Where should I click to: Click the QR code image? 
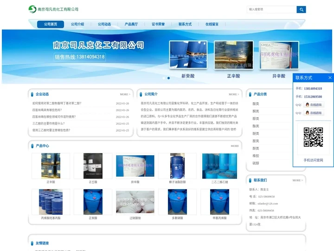[313, 137]
